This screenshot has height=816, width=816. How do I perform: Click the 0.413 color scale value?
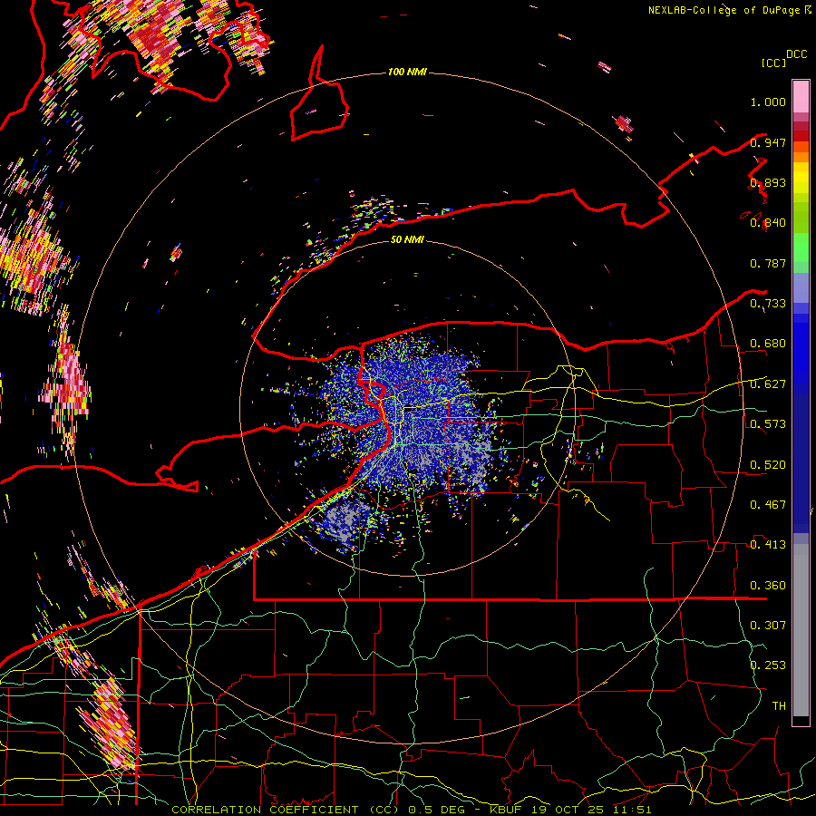coord(768,545)
